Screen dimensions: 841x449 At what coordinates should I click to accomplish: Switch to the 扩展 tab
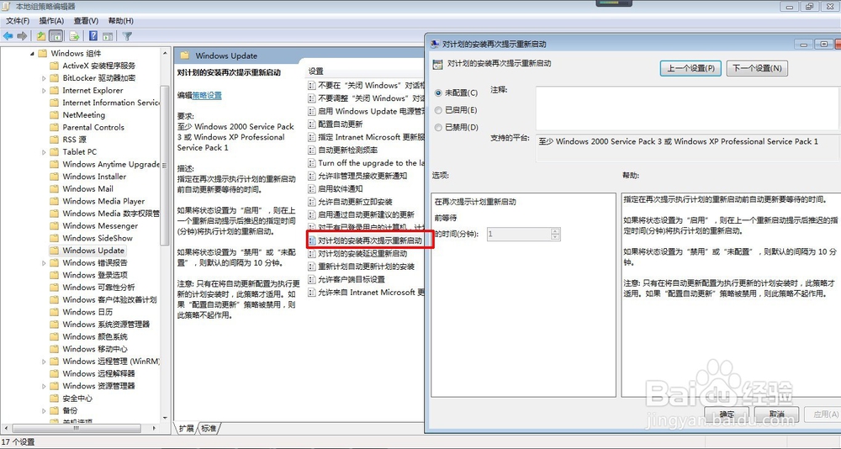[187, 428]
